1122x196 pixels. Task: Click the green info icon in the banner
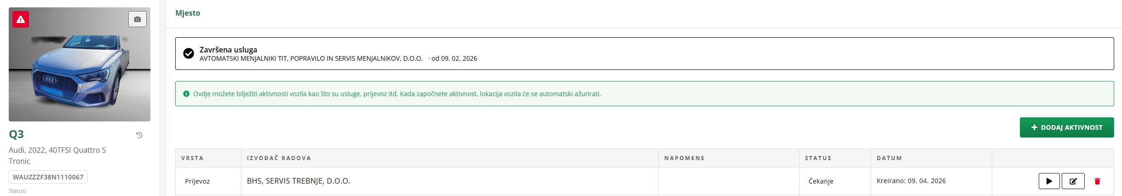(186, 94)
